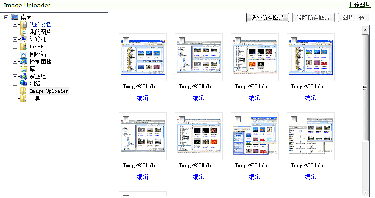Viewport: 375px width, 198px height.
Task: Click the 计算机 computer icon
Action: 24,40
